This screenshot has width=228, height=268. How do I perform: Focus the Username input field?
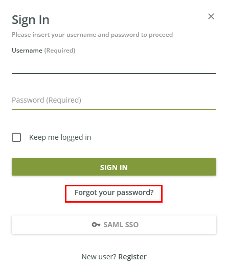pos(114,66)
